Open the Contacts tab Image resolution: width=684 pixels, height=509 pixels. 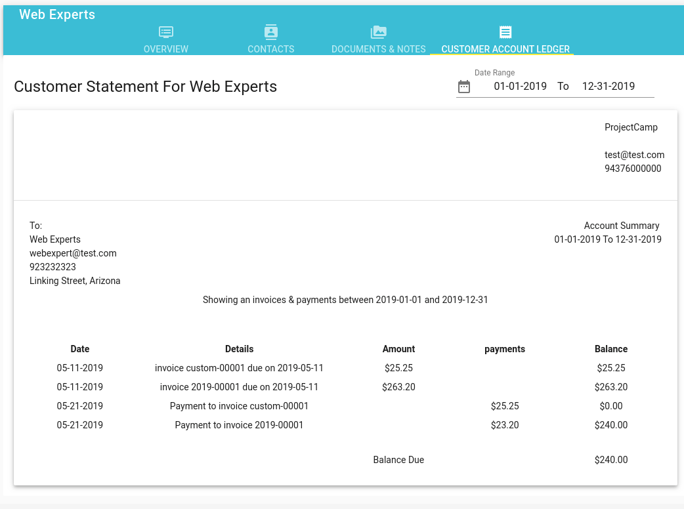(x=271, y=49)
